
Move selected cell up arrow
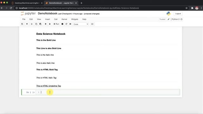click(45, 24)
